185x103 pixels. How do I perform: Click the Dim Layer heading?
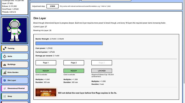(x=40, y=18)
